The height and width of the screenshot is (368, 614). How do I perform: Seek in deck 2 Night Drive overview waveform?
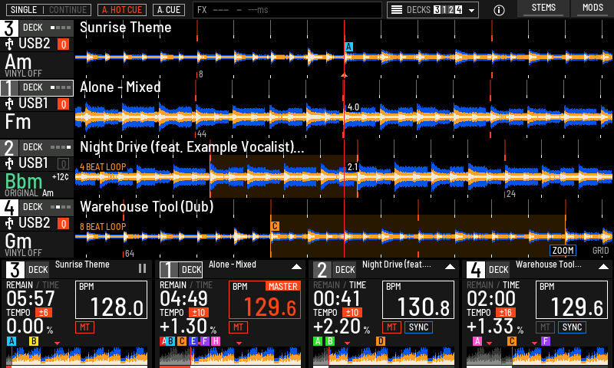coord(384,356)
